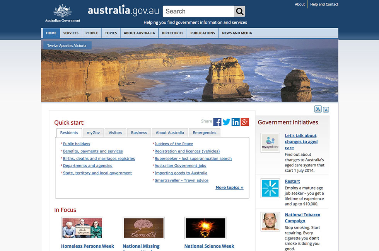Viewport: 379px width, 251px height.
Task: Open the Restart initiative blue icon
Action: pos(270,188)
